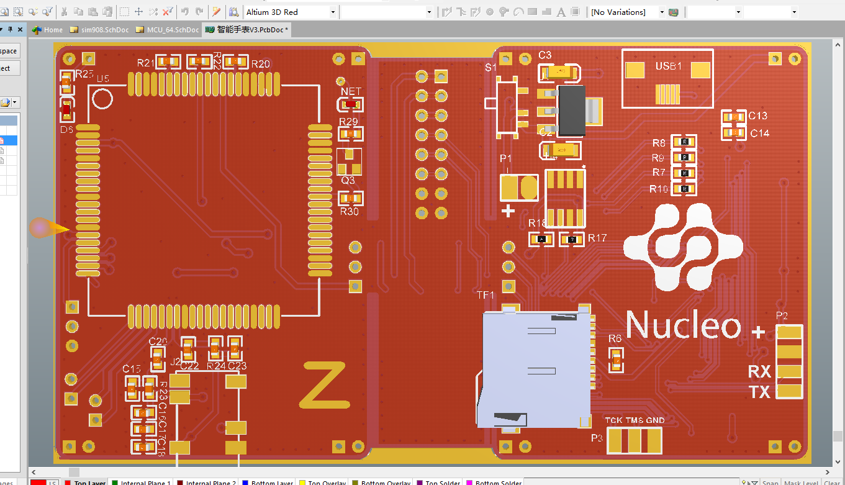Select the Place Component chip icon
The height and width of the screenshot is (485, 845).
point(576,12)
